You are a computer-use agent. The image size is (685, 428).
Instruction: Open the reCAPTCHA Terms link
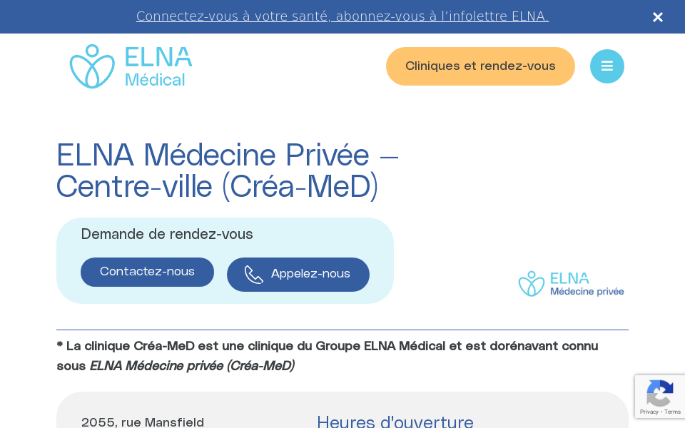tap(673, 412)
